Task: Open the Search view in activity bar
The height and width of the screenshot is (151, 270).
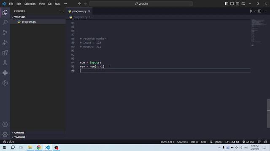Action: pos(5,22)
